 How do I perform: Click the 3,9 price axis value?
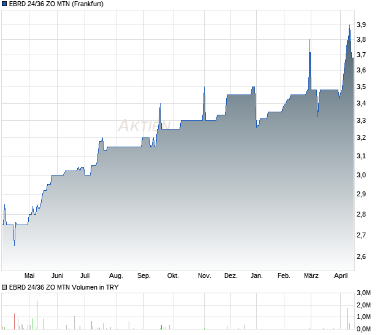click(x=361, y=25)
